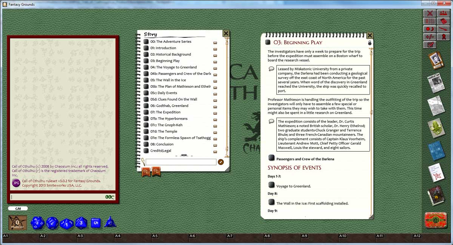Open the 05: The Wall in the Ice story entry
This screenshot has width=453, height=245.
click(167, 80)
